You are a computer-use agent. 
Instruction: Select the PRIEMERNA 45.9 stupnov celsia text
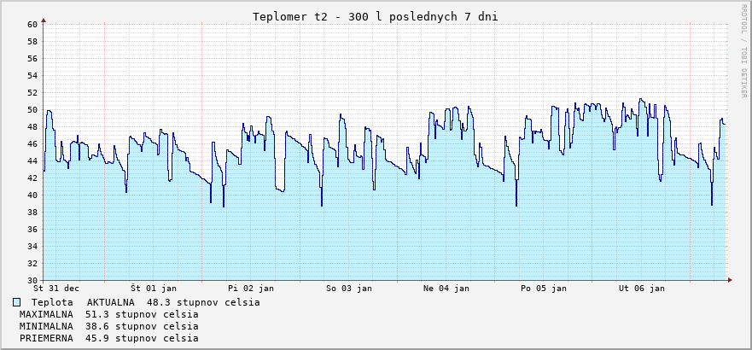click(108, 338)
